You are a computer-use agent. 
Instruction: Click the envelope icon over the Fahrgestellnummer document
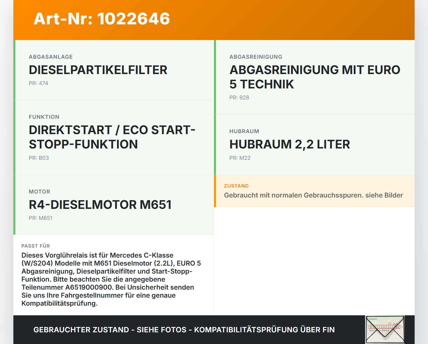pos(385,330)
